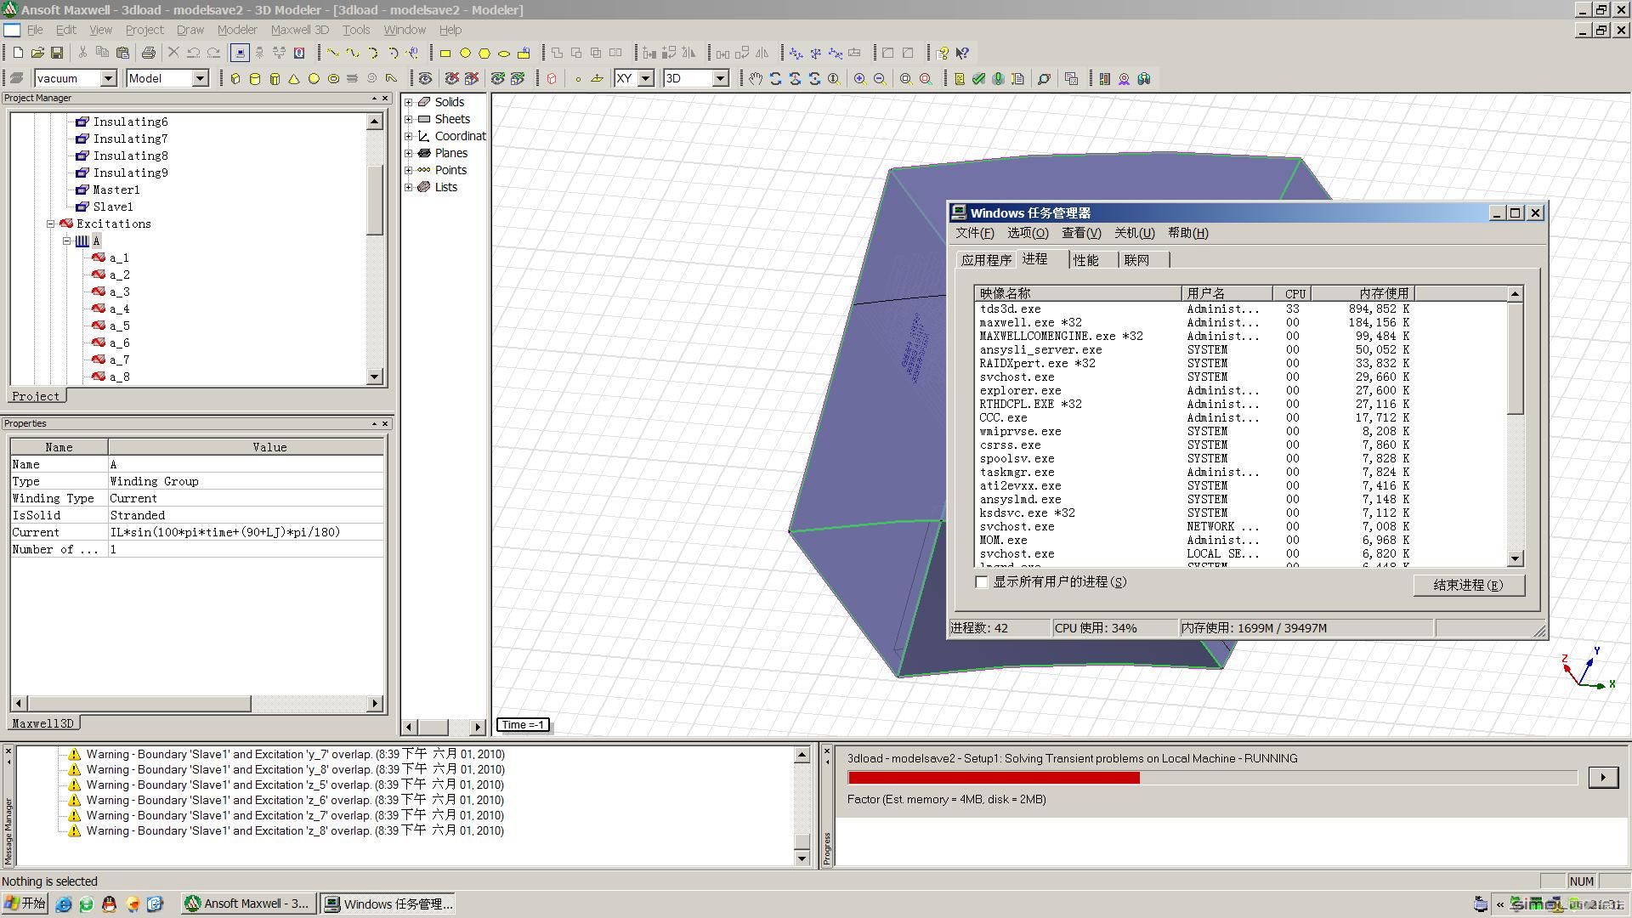Select the Draw sphere tool
The height and width of the screenshot is (918, 1632).
(x=314, y=78)
